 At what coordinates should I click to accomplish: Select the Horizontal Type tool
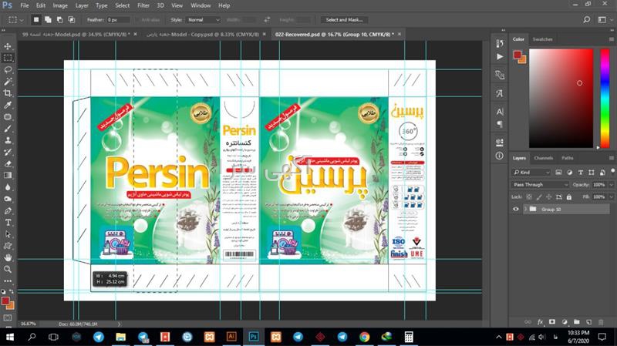click(8, 222)
